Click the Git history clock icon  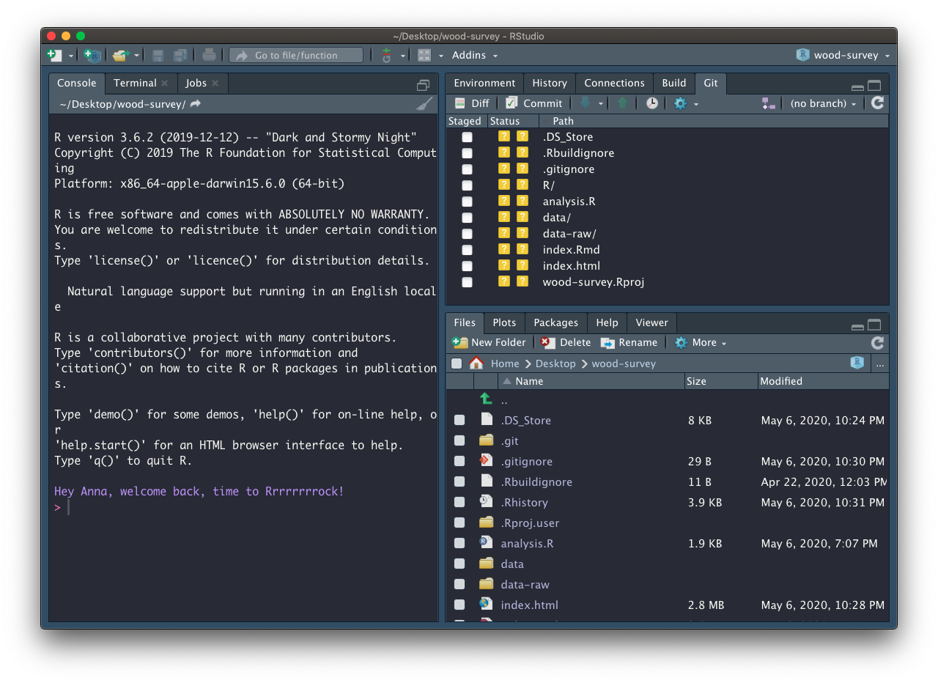tap(652, 103)
